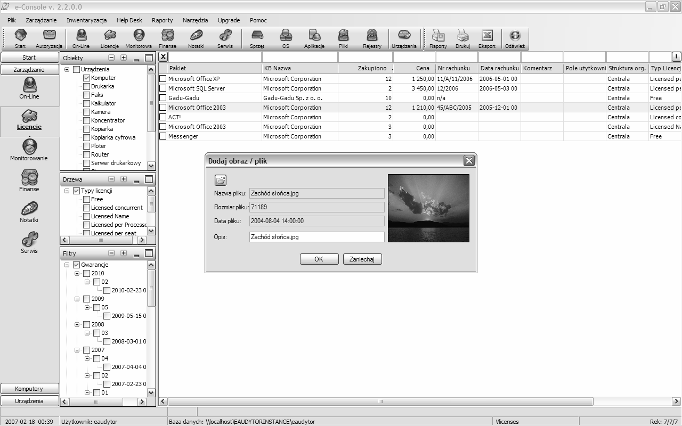Open the Plik menu

[x=12, y=20]
